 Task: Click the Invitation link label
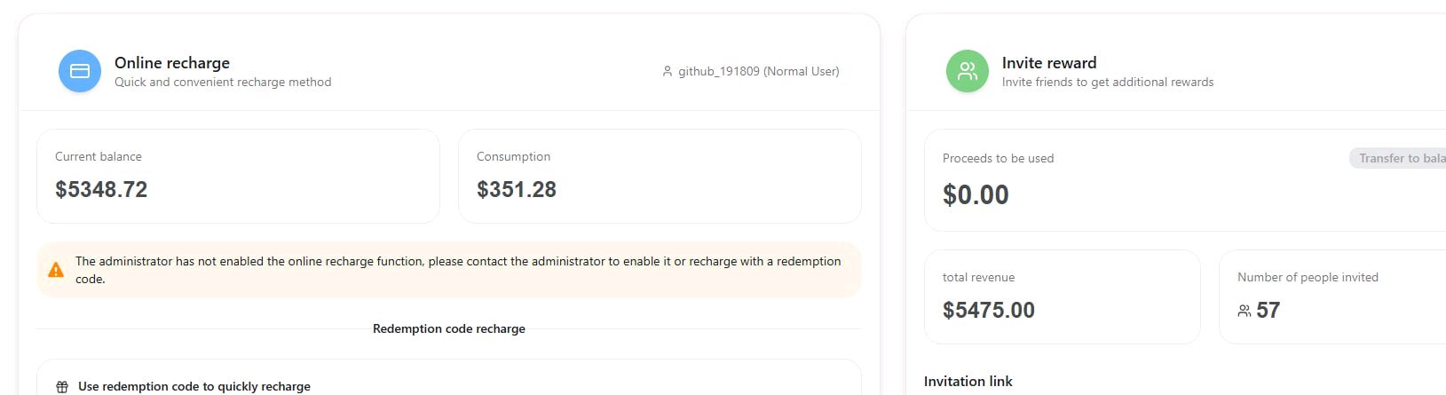click(x=968, y=381)
